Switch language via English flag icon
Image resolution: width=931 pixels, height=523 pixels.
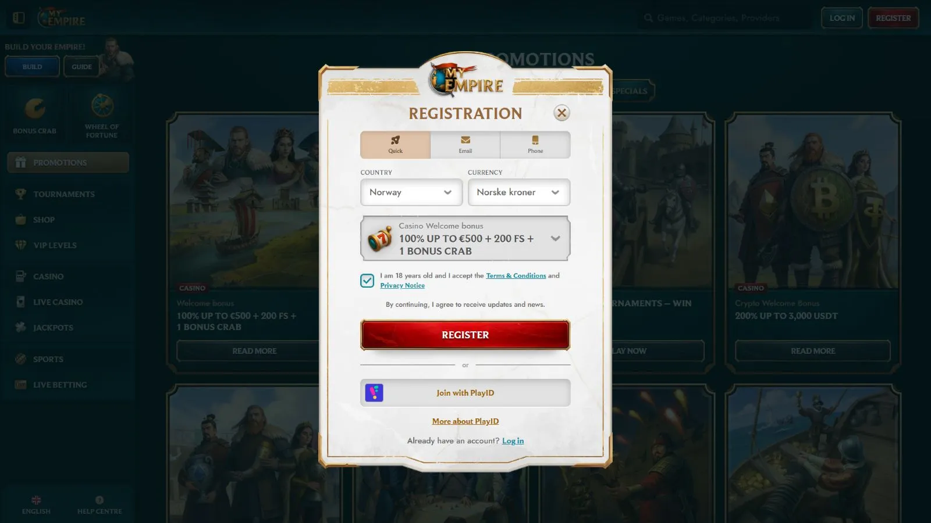pyautogui.click(x=36, y=500)
